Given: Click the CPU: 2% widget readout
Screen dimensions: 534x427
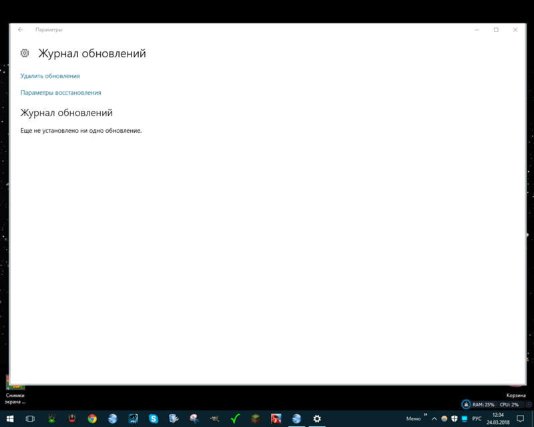Looking at the screenshot, I should pyautogui.click(x=509, y=405).
